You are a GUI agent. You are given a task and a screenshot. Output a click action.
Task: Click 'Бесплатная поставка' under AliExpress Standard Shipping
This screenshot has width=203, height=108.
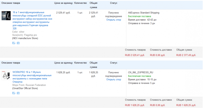coord(139,16)
